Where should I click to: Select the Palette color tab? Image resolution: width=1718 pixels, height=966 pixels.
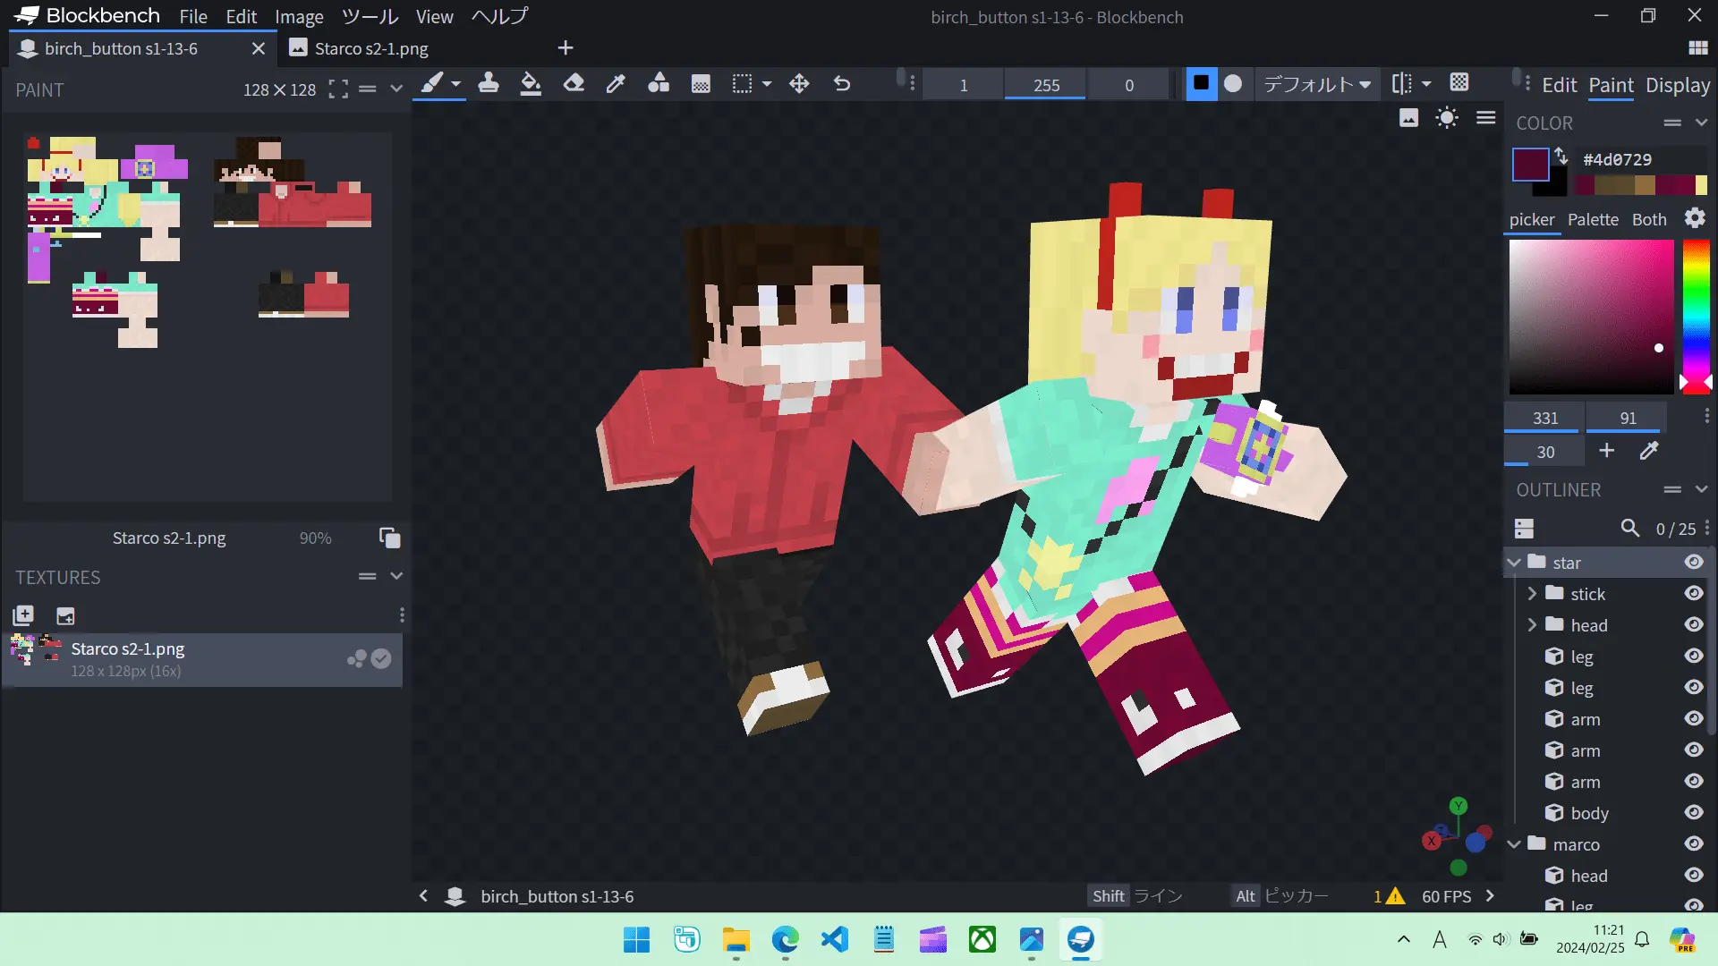click(x=1593, y=220)
